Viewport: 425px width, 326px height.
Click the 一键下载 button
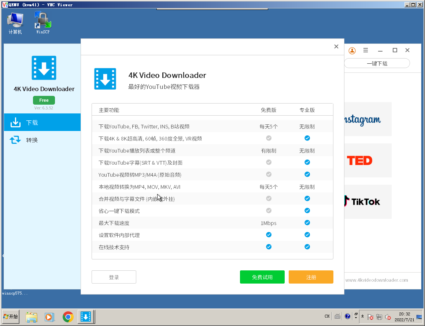[377, 63]
